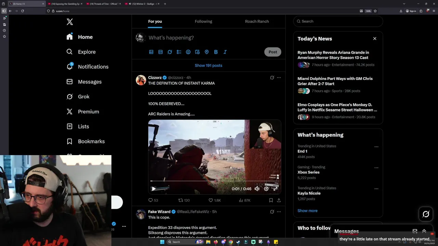Bookmark Cizzorz's post

(x=271, y=200)
